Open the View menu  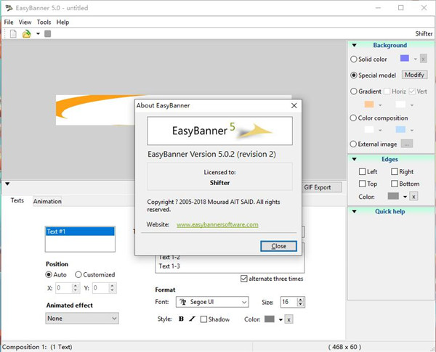coord(25,22)
